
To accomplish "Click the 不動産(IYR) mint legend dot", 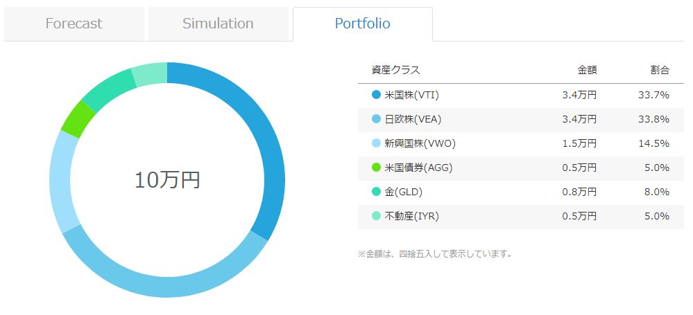I will (x=376, y=216).
